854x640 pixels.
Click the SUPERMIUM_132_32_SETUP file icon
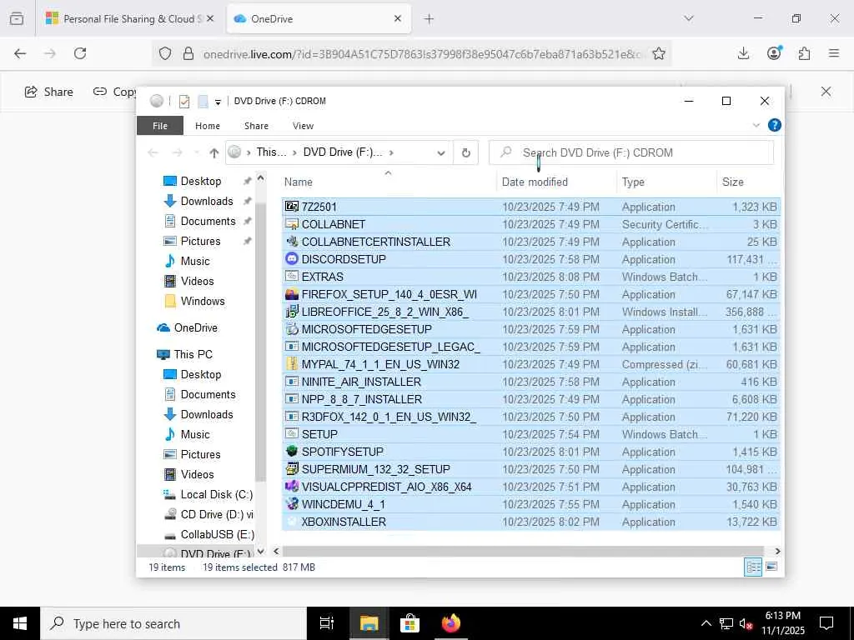point(292,469)
